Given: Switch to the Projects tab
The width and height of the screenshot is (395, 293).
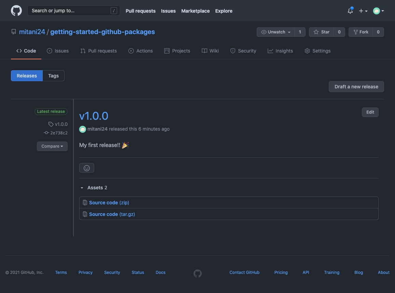Looking at the screenshot, I should point(177,51).
